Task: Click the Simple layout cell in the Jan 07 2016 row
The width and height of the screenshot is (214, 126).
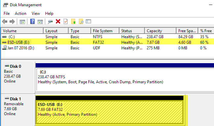Action: pyautogui.click(x=51, y=48)
